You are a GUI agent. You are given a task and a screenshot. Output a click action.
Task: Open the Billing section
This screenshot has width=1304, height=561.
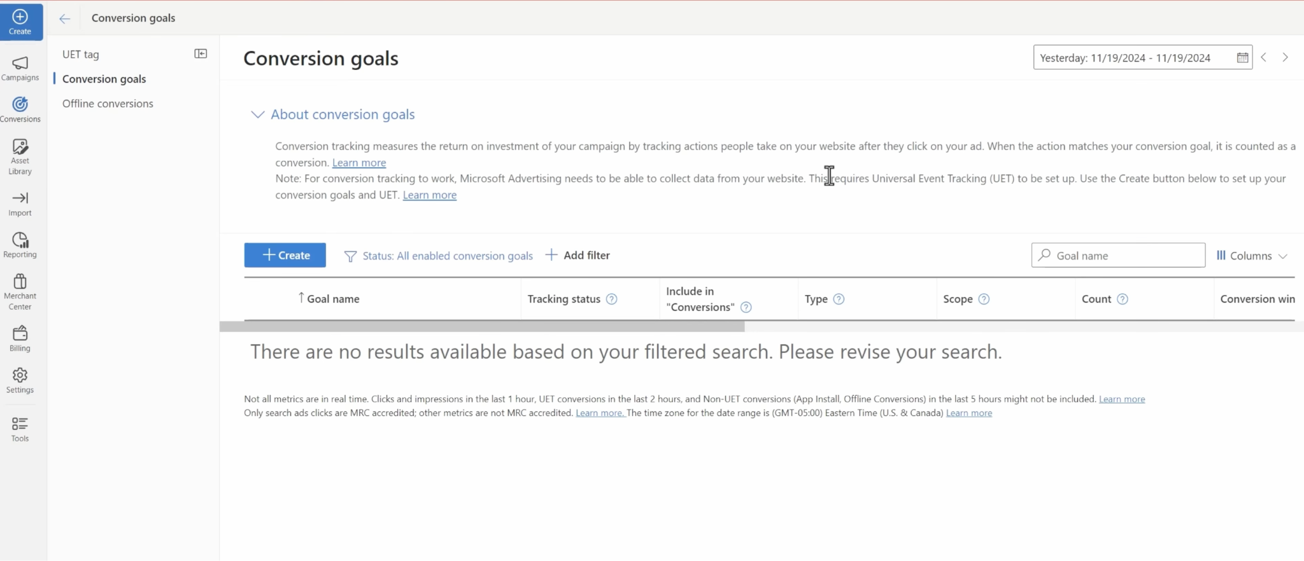20,339
